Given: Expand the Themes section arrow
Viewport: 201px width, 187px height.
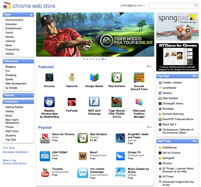Looking at the screenshot, I should (32, 95).
